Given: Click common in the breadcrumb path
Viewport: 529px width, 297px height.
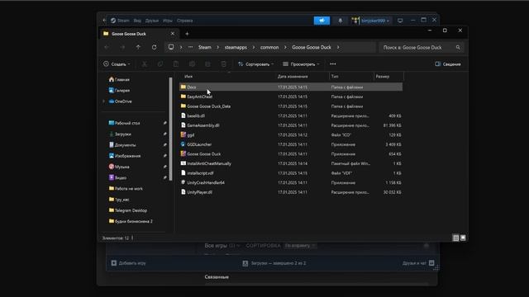Looking at the screenshot, I should (269, 48).
